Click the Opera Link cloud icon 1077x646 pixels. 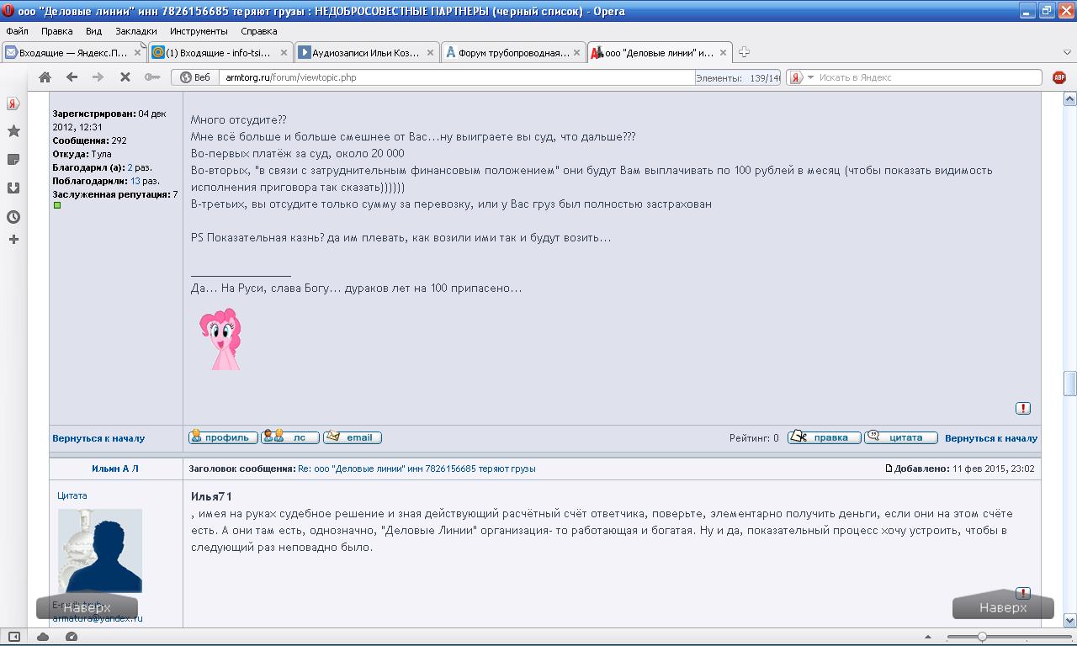point(43,637)
